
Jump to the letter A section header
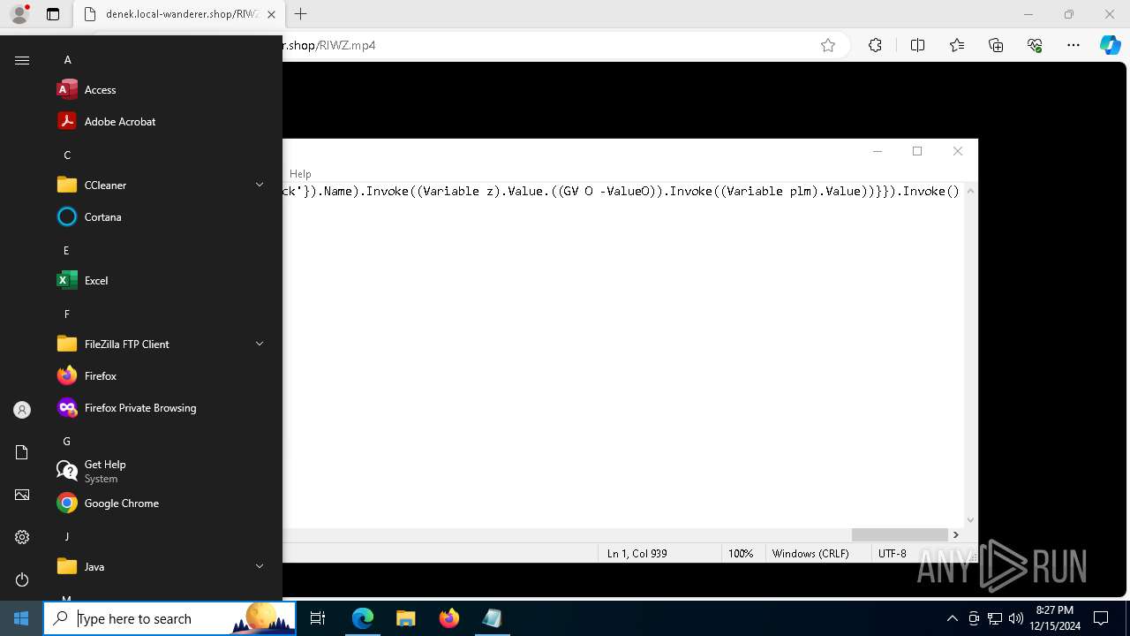[x=67, y=59]
